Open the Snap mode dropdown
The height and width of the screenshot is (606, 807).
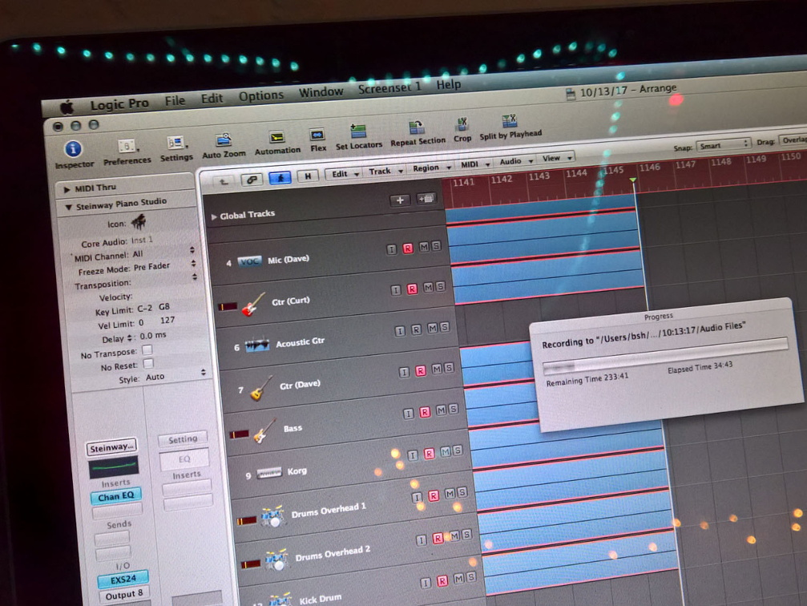tap(722, 145)
